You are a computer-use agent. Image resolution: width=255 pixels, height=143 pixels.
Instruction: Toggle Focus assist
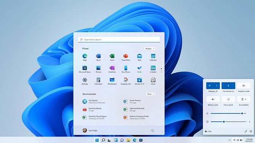coord(228,99)
